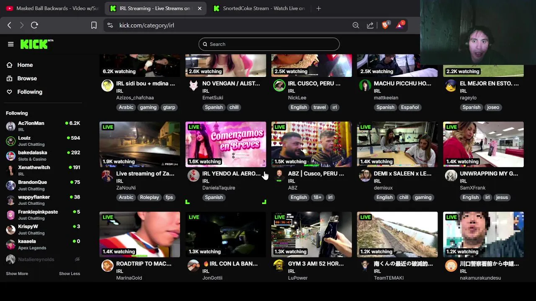This screenshot has width=536, height=301.
Task: Open Frankiepinkpaste in Following list
Action: pyautogui.click(x=43, y=215)
